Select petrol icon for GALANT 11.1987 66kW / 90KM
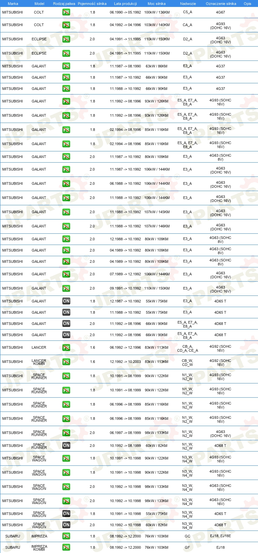Image resolution: width=258 pixels, height=553 pixels. point(66,77)
